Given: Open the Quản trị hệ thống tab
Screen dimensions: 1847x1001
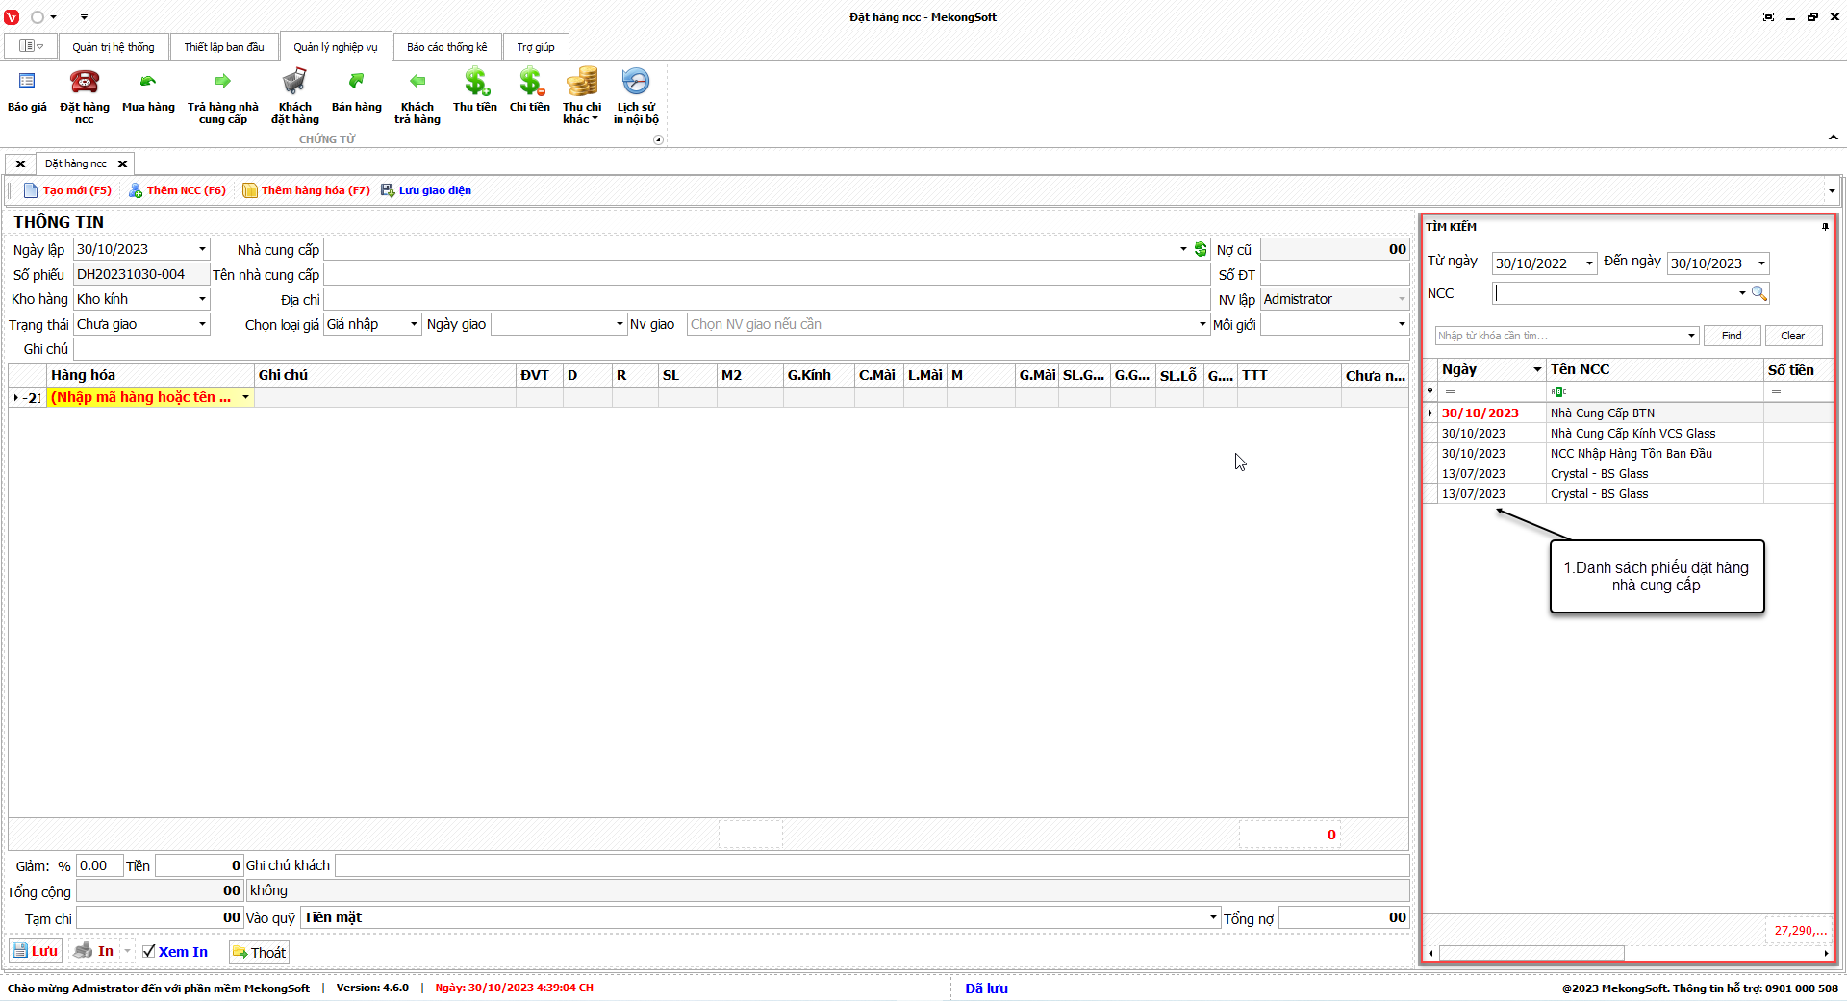Looking at the screenshot, I should [114, 47].
